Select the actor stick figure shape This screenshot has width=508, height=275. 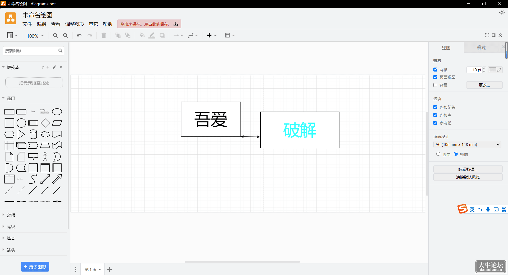tap(45, 157)
